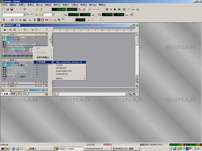Screen dimensions: 202x151
Task: Start playback with the Play button
Action: tap(115, 9)
